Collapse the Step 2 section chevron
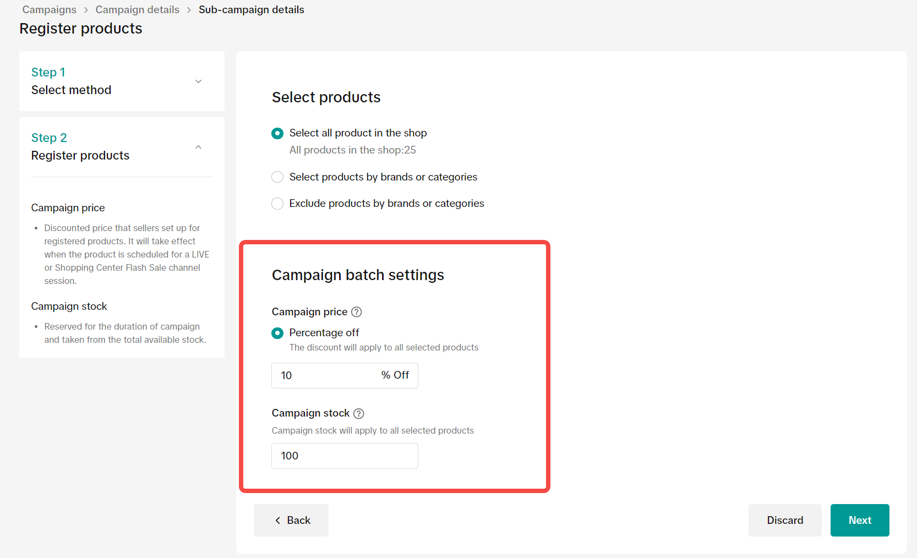The height and width of the screenshot is (558, 917). tap(198, 147)
